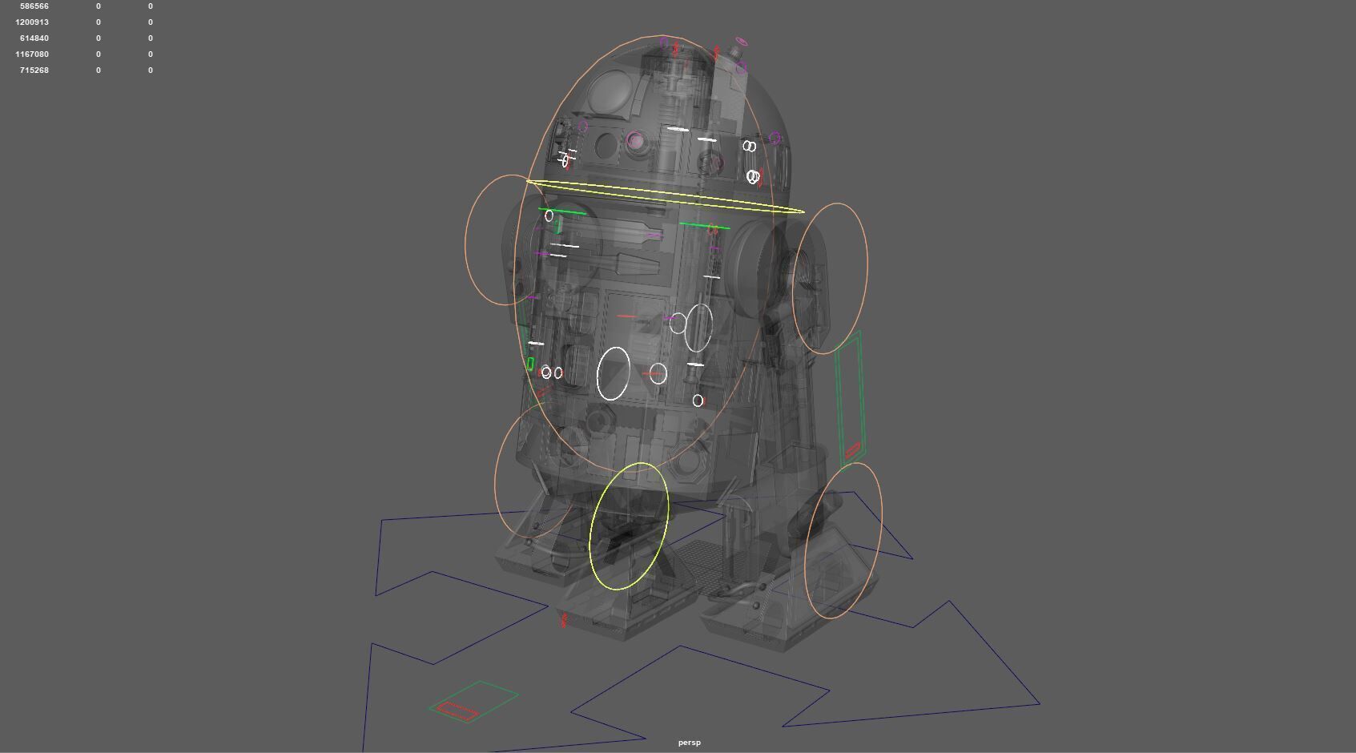Pick the orange circle control at right shoulder

830,279
